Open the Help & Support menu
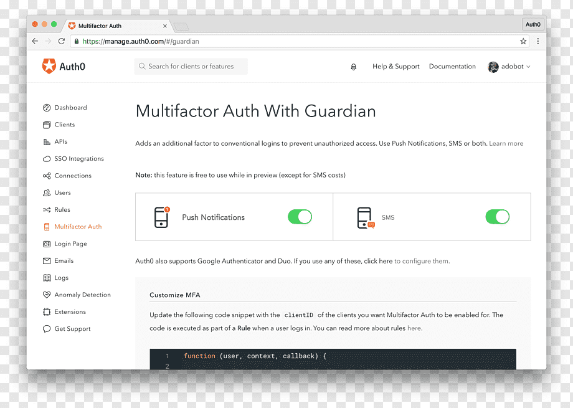 pos(395,67)
